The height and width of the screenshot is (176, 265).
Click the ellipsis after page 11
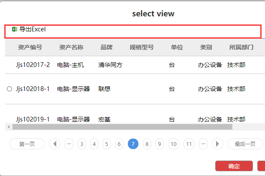click(x=203, y=144)
